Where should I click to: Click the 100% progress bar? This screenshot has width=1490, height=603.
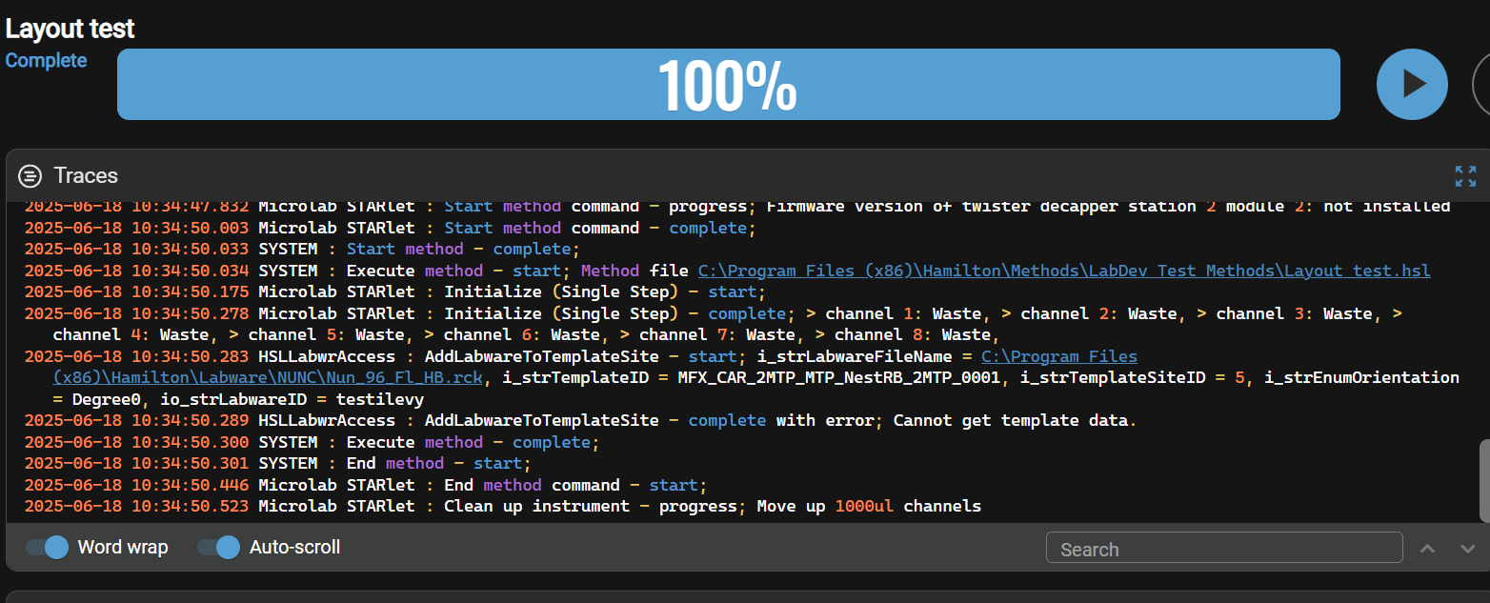click(x=728, y=85)
